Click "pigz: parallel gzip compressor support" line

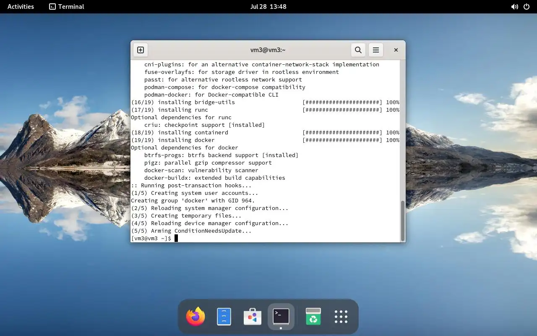click(208, 163)
